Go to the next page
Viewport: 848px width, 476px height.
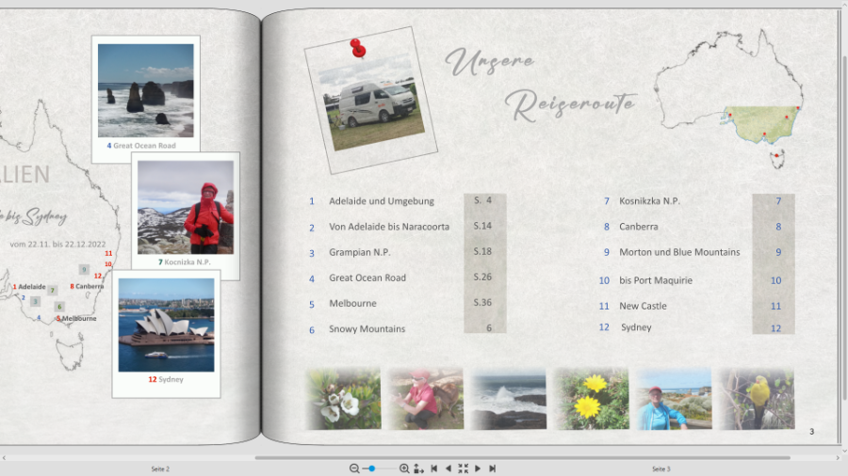pyautogui.click(x=478, y=468)
